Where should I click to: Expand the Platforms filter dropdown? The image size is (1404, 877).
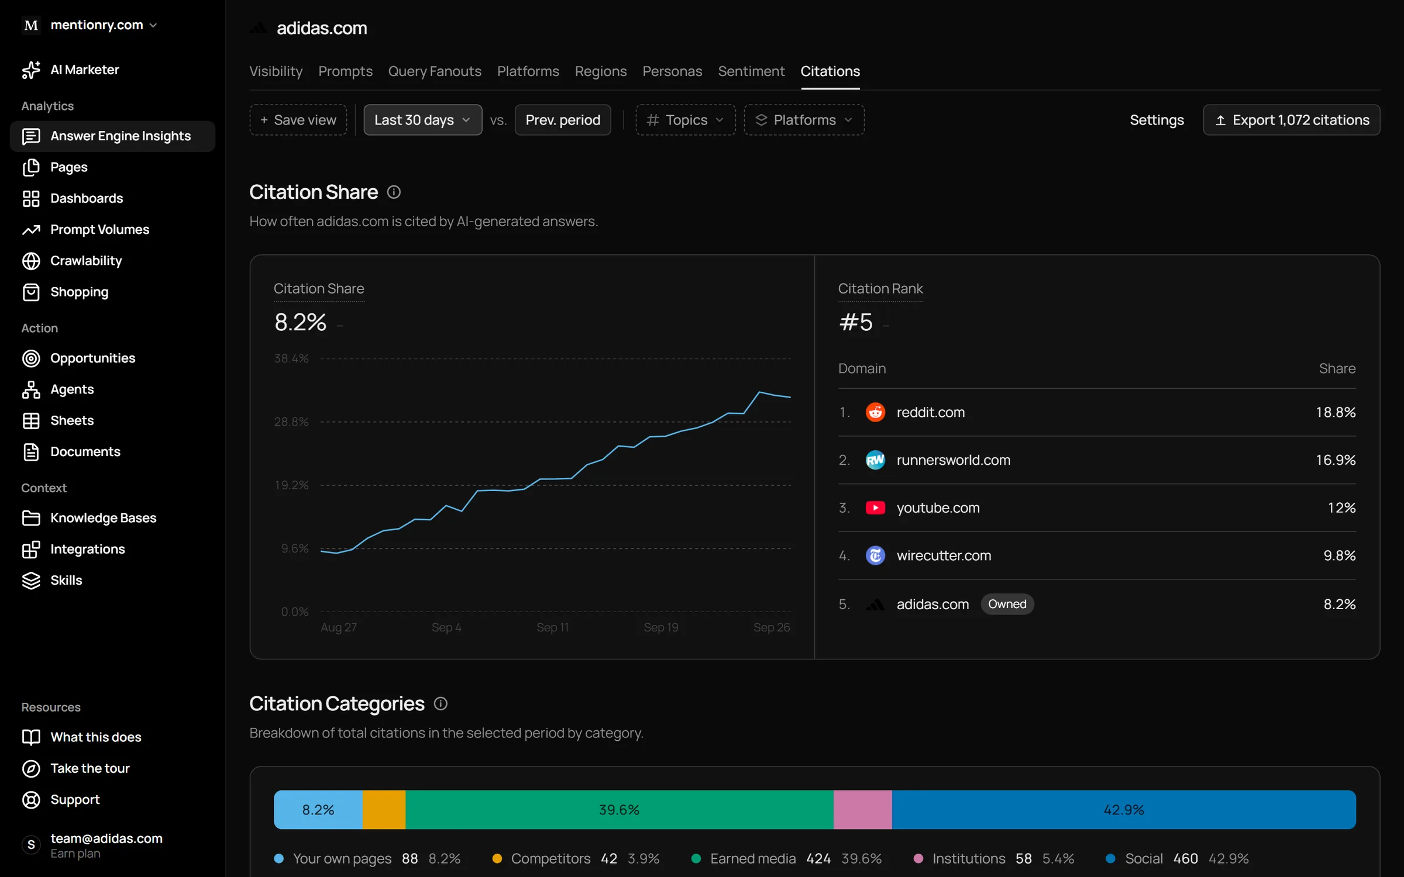[x=804, y=120]
